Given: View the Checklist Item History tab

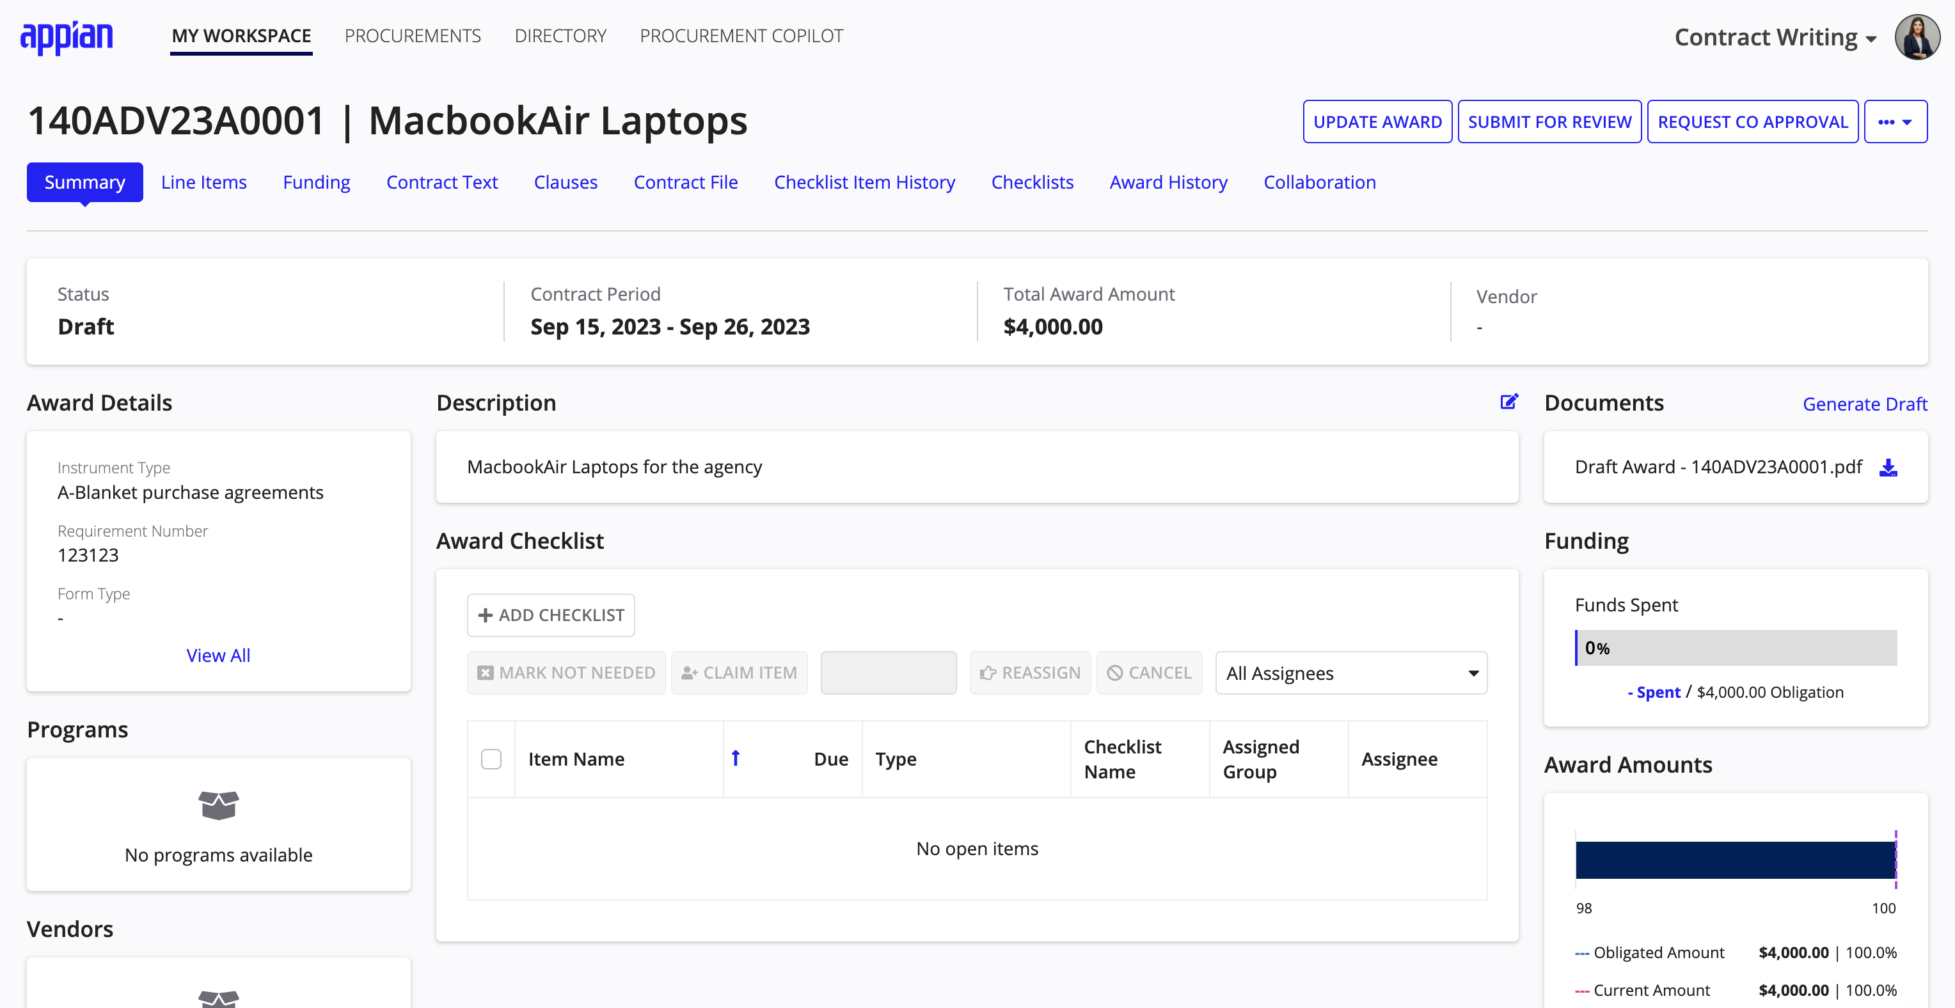Looking at the screenshot, I should [864, 182].
